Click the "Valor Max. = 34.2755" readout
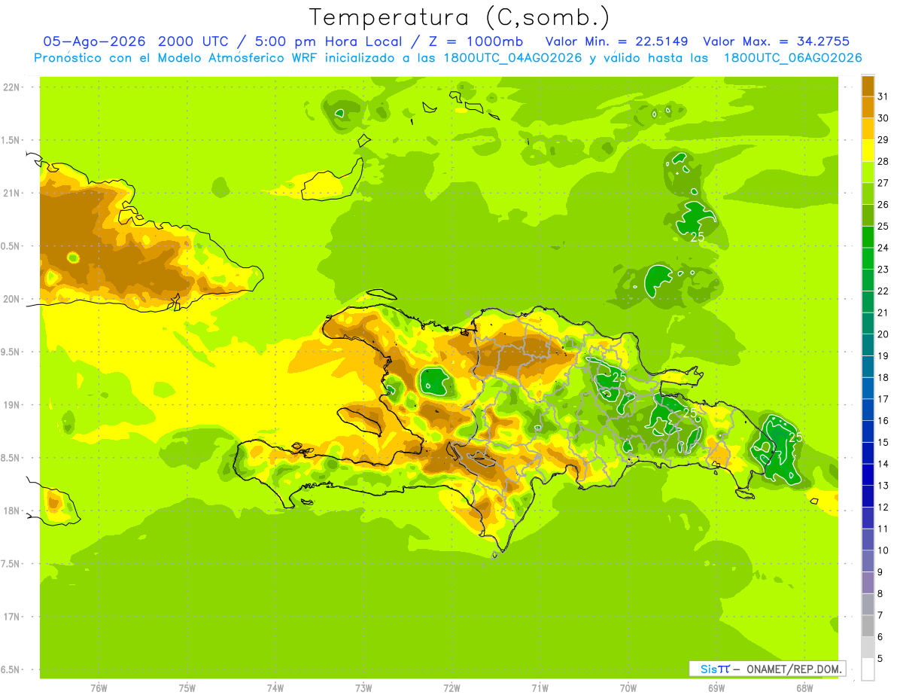903x698 pixels. coord(775,41)
